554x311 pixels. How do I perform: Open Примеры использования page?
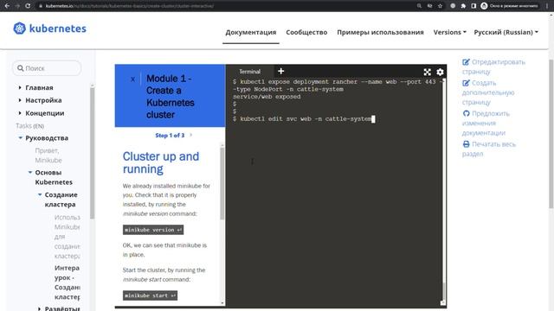(x=380, y=32)
